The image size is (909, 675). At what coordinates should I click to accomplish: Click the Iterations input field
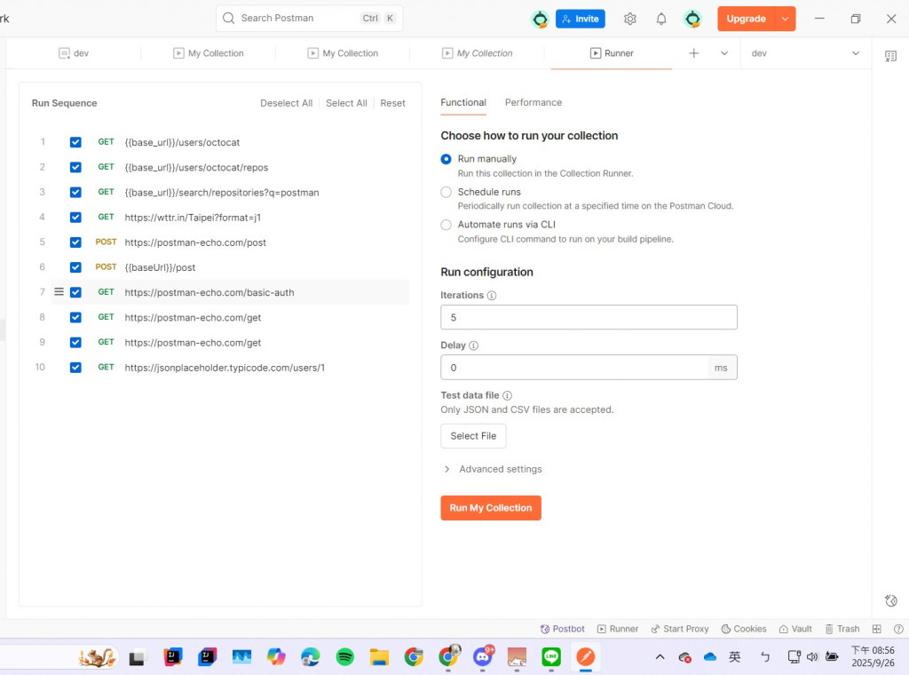pyautogui.click(x=589, y=317)
